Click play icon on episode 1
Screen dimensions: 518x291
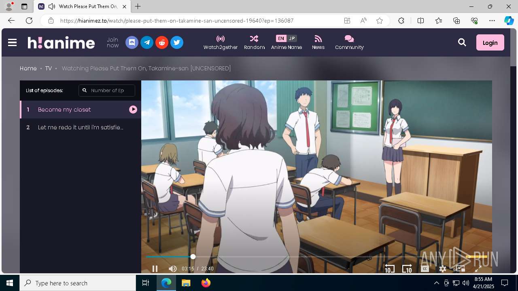click(x=133, y=110)
